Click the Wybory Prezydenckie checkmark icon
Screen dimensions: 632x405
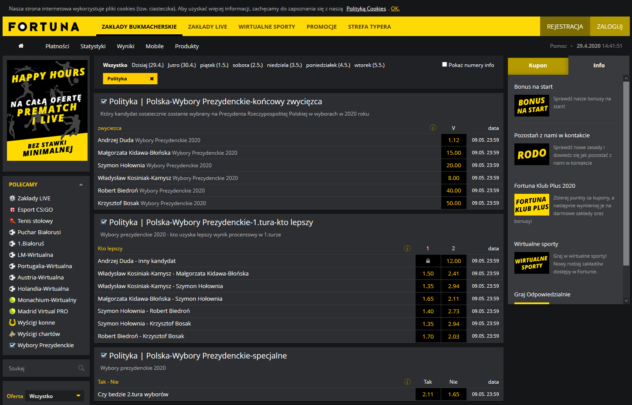tap(12, 345)
